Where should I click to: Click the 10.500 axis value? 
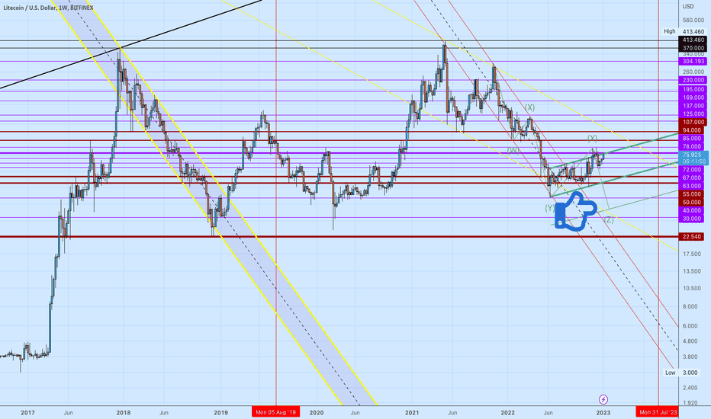click(692, 288)
